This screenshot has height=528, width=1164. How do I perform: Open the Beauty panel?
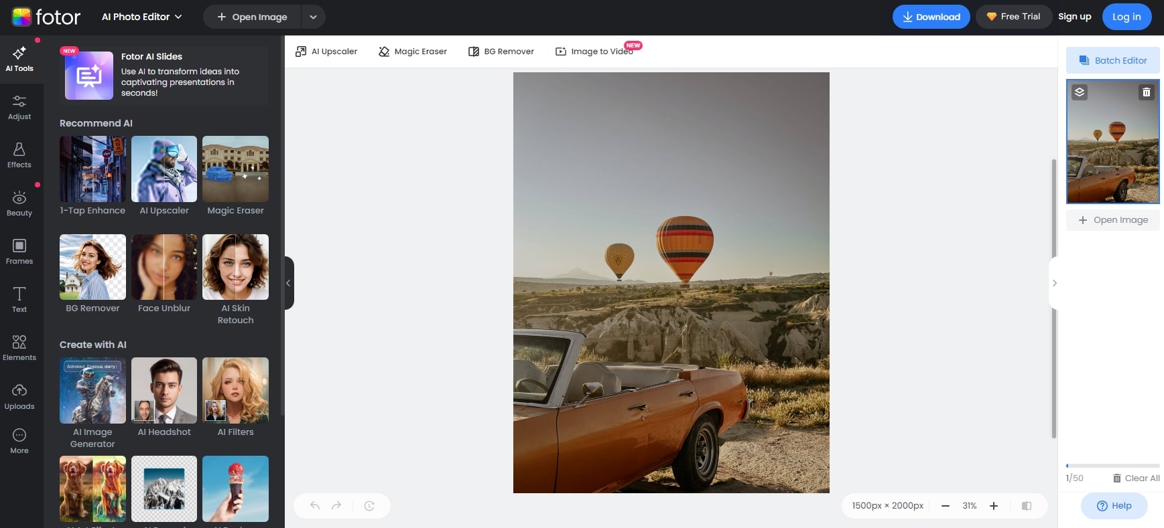(x=19, y=203)
